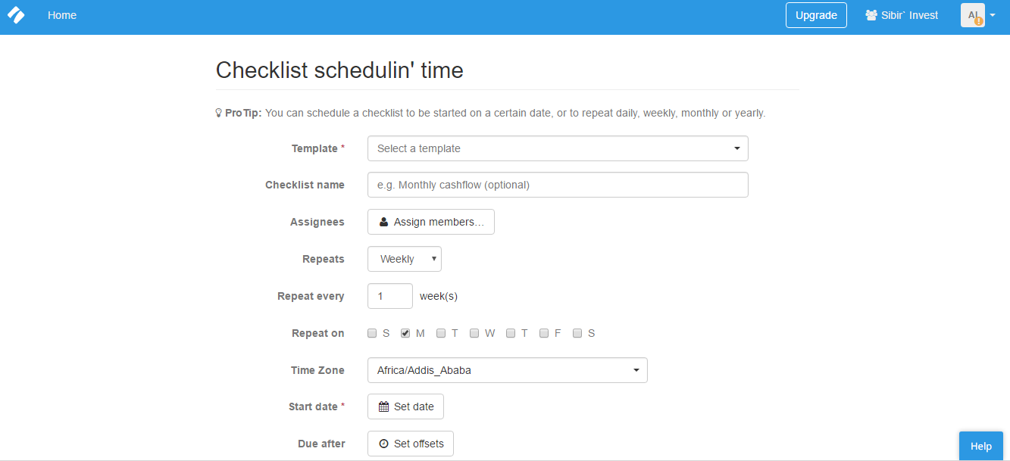Click the lightbulb ProTip icon
The height and width of the screenshot is (461, 1010).
point(219,114)
